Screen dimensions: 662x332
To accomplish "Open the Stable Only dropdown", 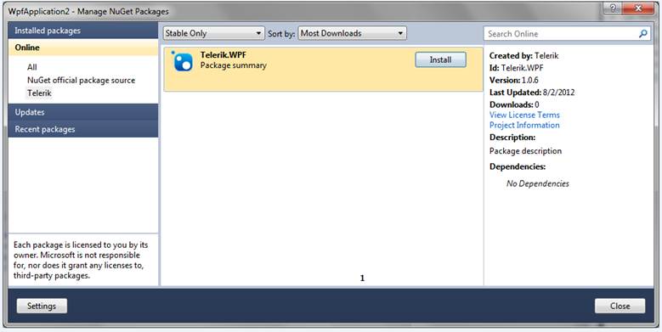I will tap(213, 33).
